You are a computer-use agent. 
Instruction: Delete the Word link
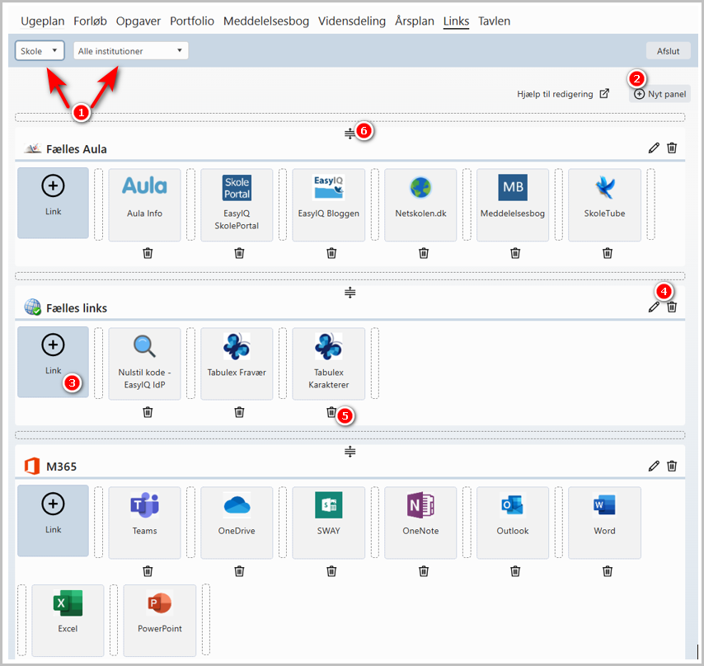point(608,571)
